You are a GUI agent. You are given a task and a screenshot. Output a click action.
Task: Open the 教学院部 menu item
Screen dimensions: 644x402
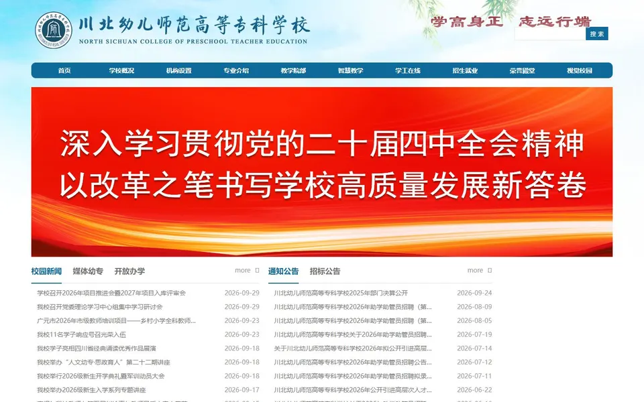(293, 70)
